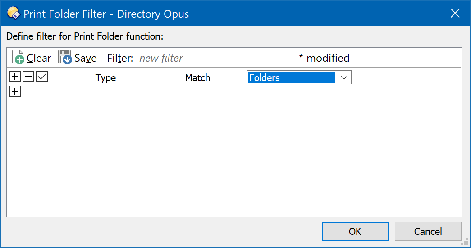
Task: Click the new filter name field
Action: (x=161, y=58)
